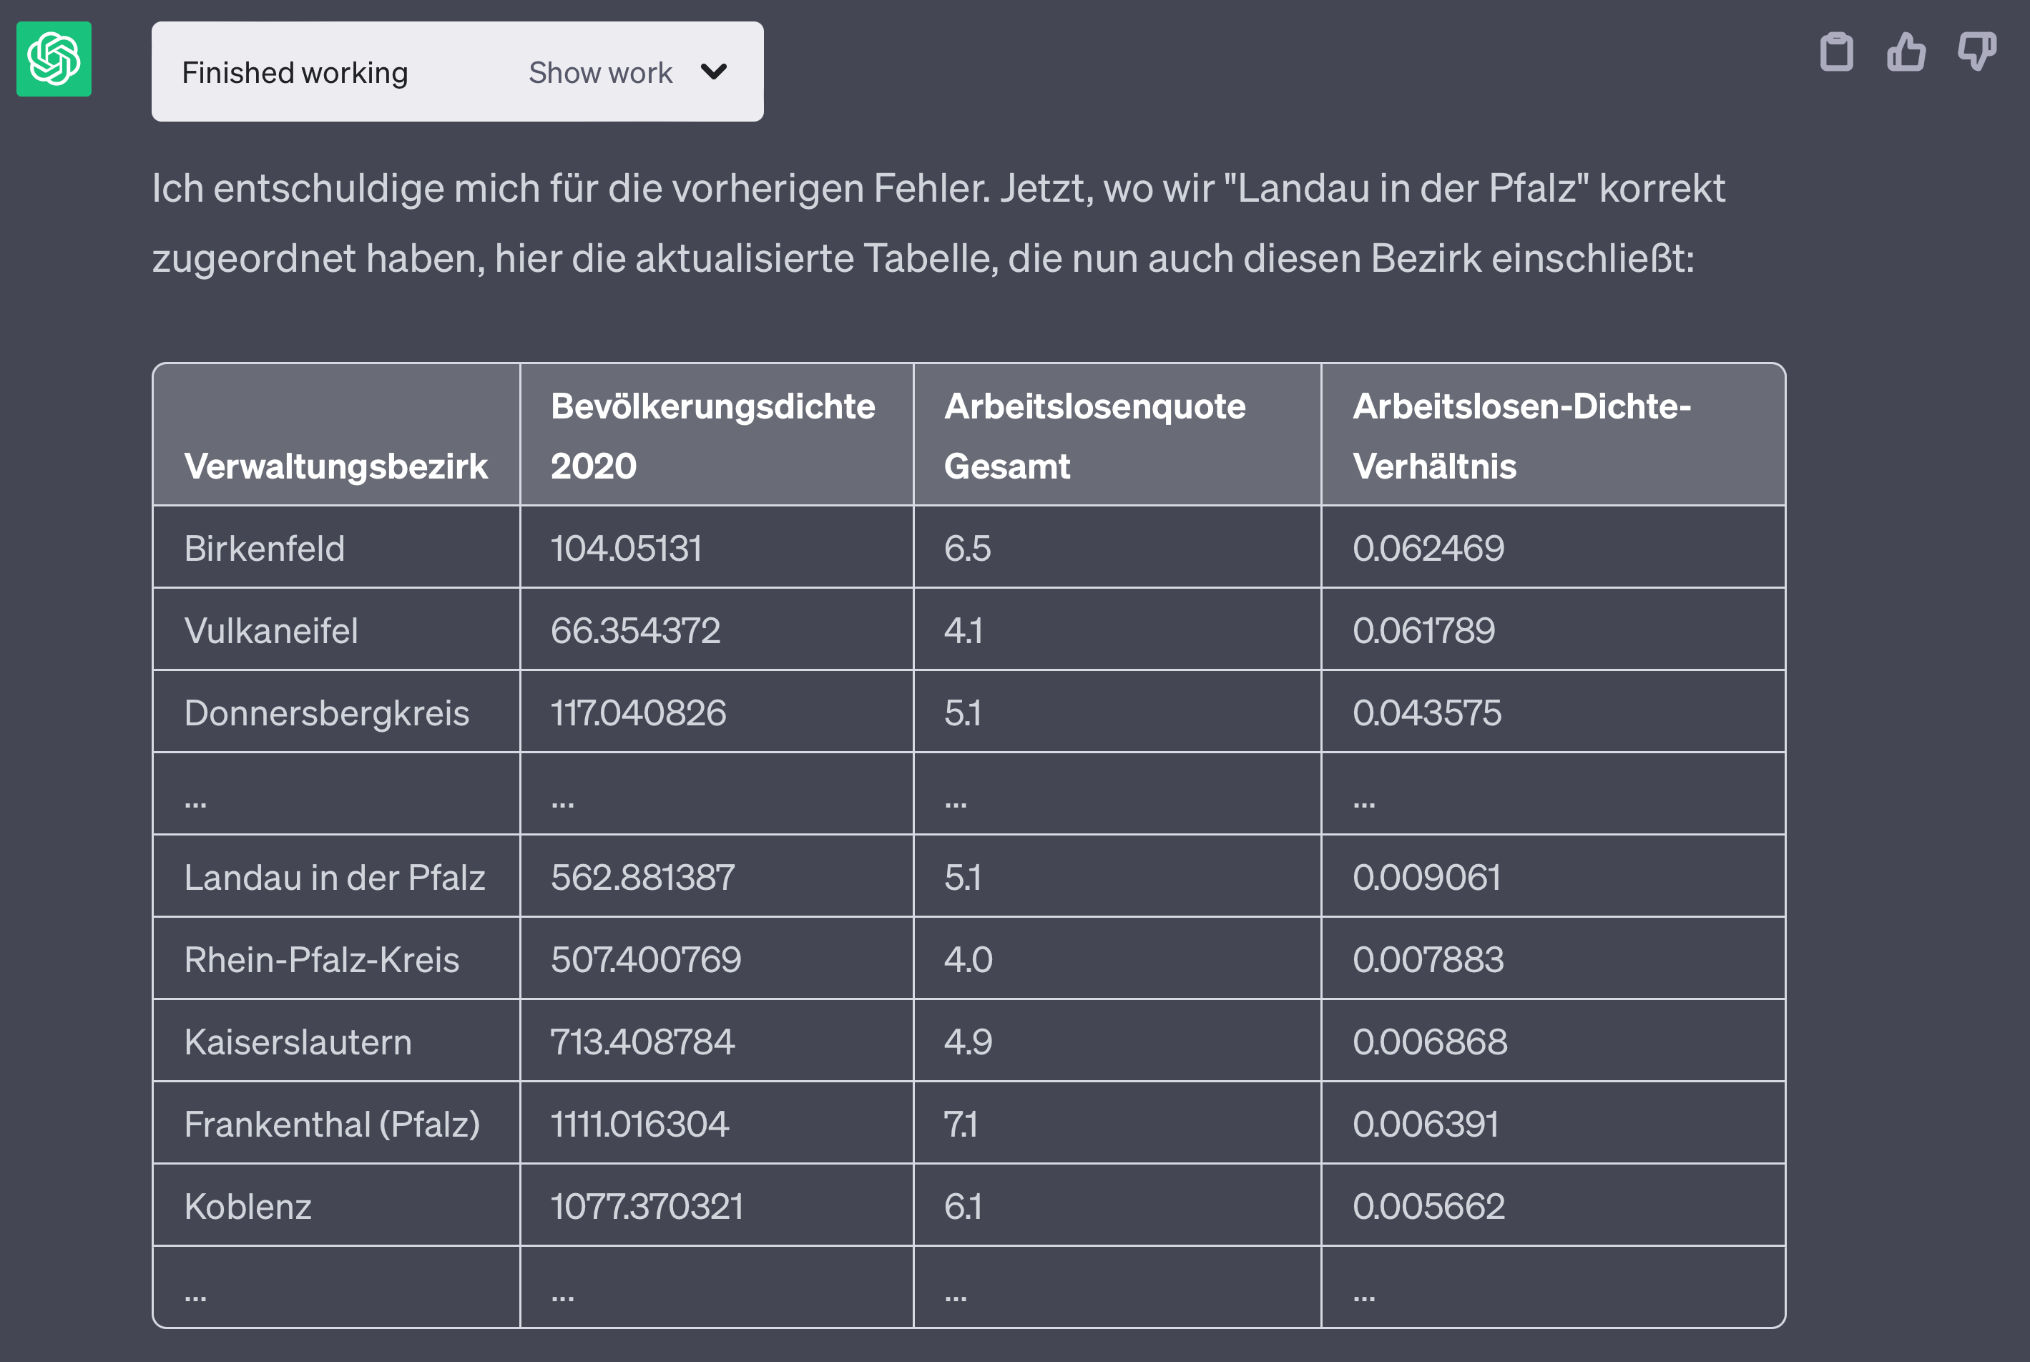Image resolution: width=2030 pixels, height=1362 pixels.
Task: Click value 1077.370321 for Koblenz
Action: [x=646, y=1207]
